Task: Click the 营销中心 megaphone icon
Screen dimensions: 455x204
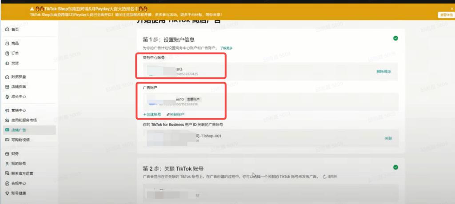Action: pos(7,111)
